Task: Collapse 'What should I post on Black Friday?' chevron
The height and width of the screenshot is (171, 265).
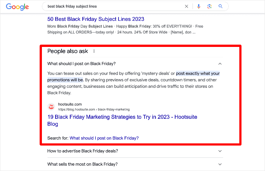Action: click(x=220, y=64)
